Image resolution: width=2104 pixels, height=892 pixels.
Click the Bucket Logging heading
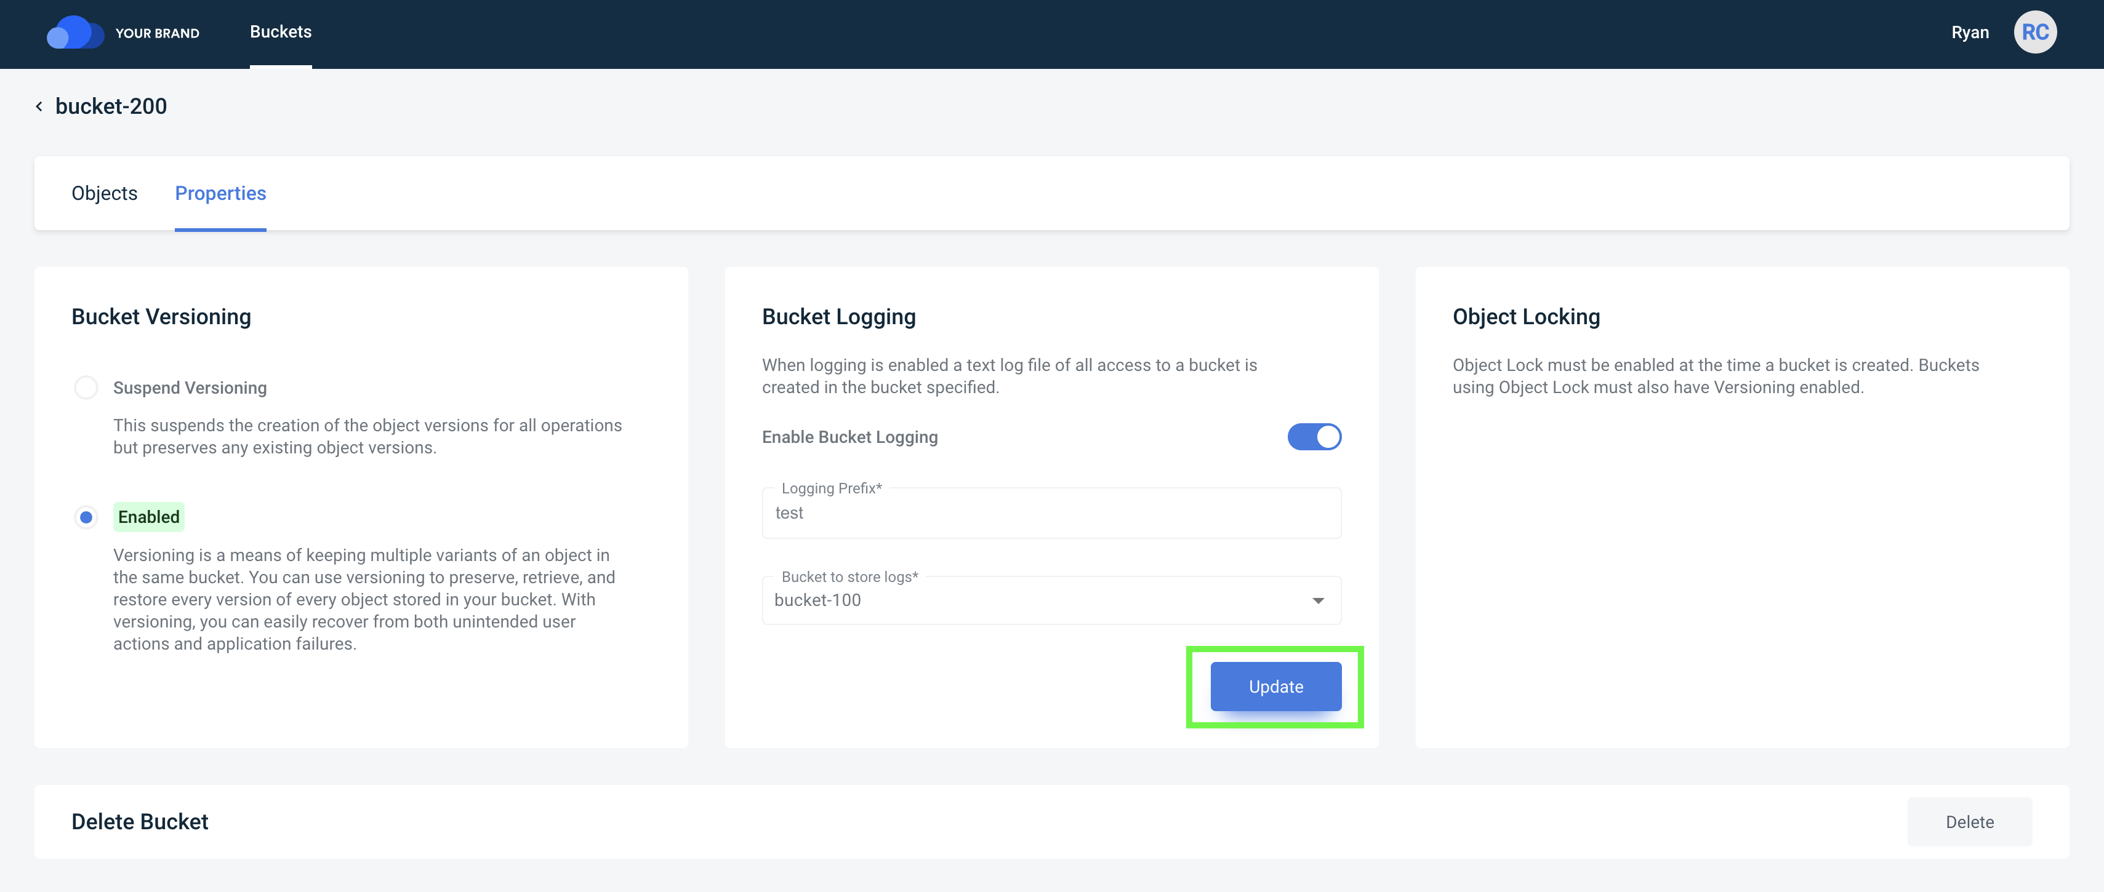tap(839, 317)
